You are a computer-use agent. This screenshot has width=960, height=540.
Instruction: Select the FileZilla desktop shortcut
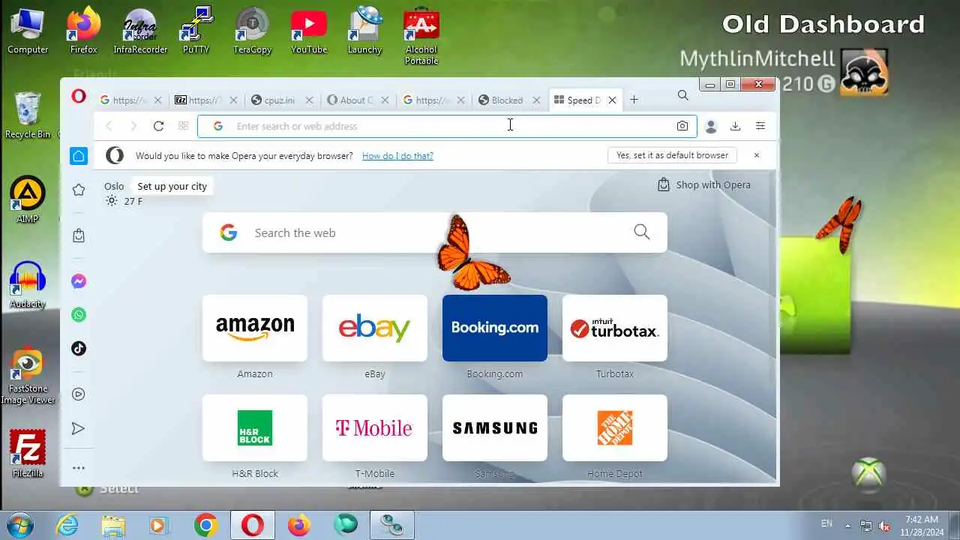(28, 453)
